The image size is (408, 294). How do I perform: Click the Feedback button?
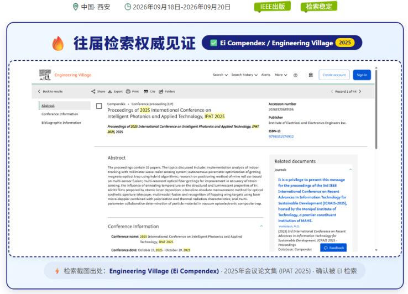[333, 248]
